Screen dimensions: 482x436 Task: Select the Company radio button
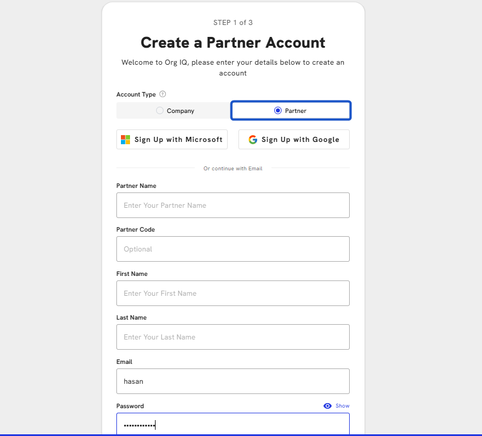160,111
